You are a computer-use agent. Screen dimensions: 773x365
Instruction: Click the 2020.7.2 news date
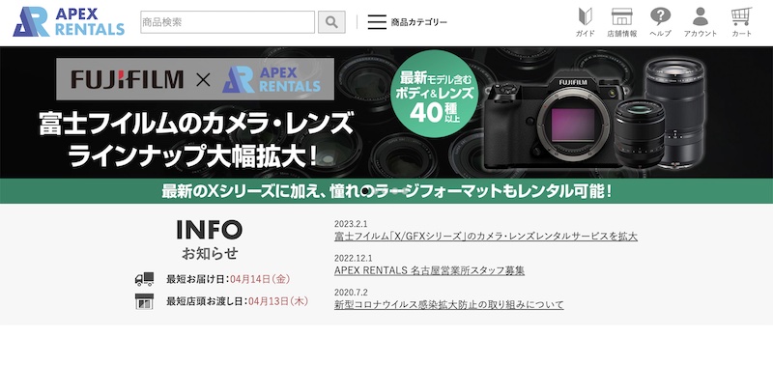tap(351, 293)
